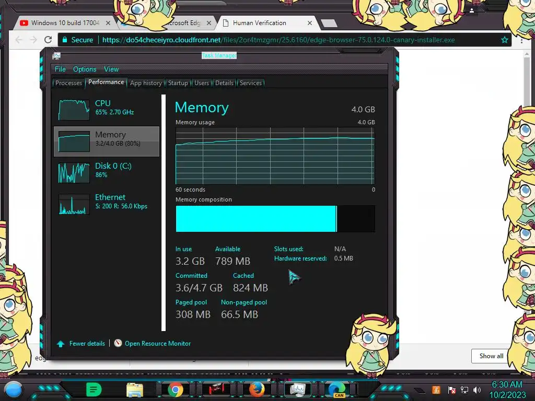Open File Explorer from the taskbar

click(135, 390)
